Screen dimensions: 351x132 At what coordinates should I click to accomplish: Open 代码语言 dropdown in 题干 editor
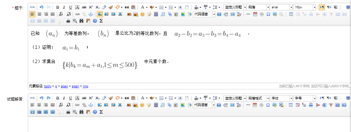point(204,14)
